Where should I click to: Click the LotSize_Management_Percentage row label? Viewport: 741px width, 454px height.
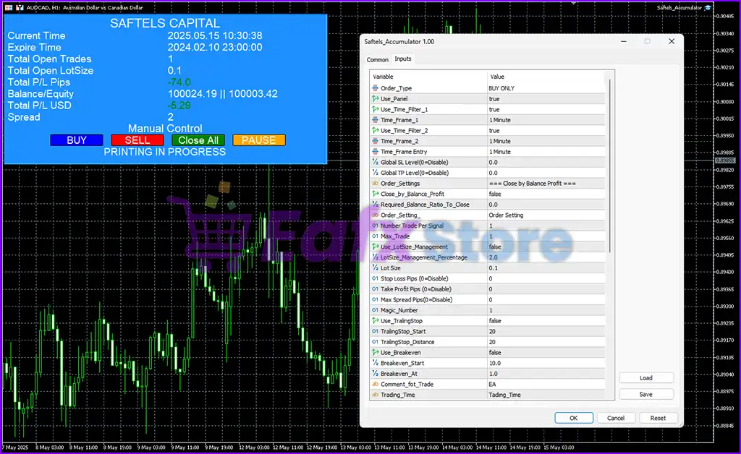click(x=424, y=257)
